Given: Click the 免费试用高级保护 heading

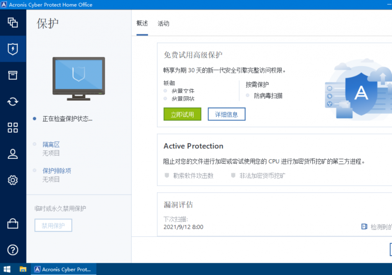Looking at the screenshot, I should (x=193, y=55).
